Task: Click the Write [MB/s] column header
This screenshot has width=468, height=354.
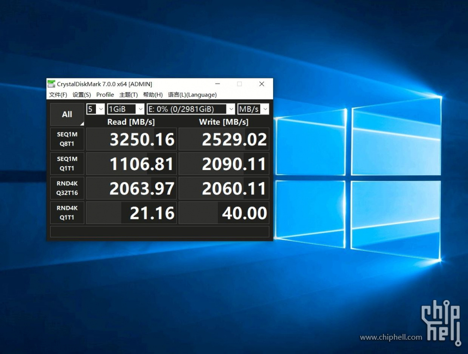Action: pos(223,122)
